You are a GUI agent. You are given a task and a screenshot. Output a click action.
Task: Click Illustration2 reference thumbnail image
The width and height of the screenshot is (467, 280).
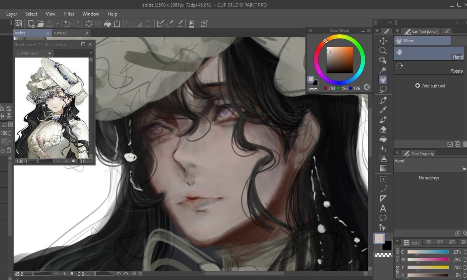pos(52,108)
